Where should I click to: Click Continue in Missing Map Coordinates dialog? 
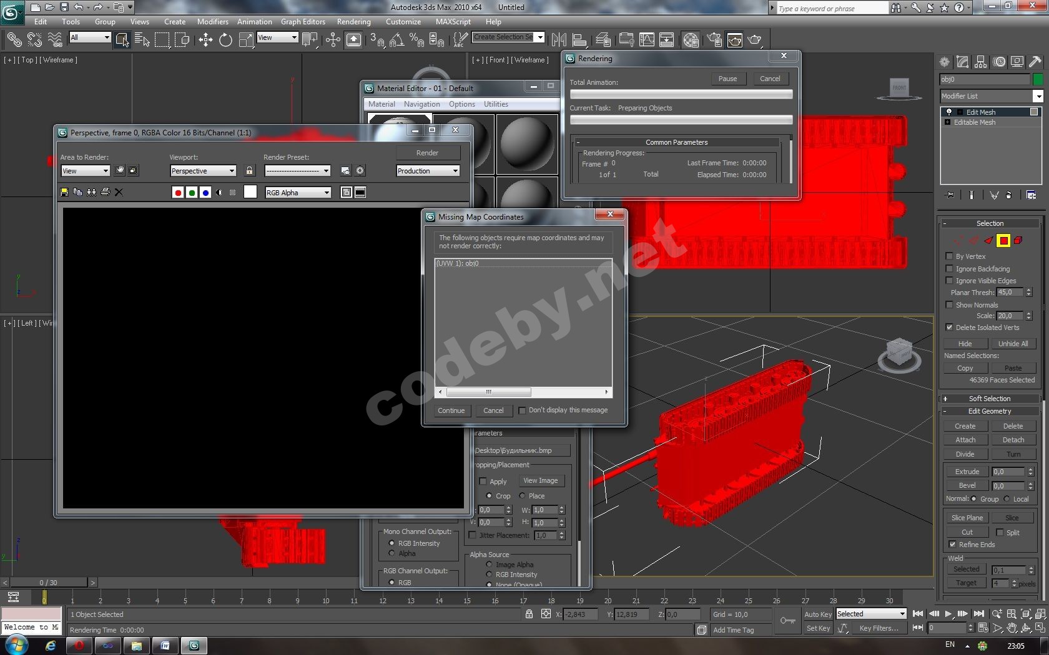click(451, 410)
